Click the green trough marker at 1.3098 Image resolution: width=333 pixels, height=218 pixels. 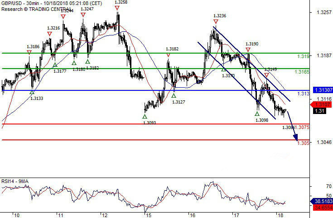pos(257,114)
